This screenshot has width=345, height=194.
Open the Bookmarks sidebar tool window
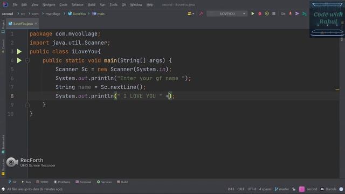pos(3,144)
